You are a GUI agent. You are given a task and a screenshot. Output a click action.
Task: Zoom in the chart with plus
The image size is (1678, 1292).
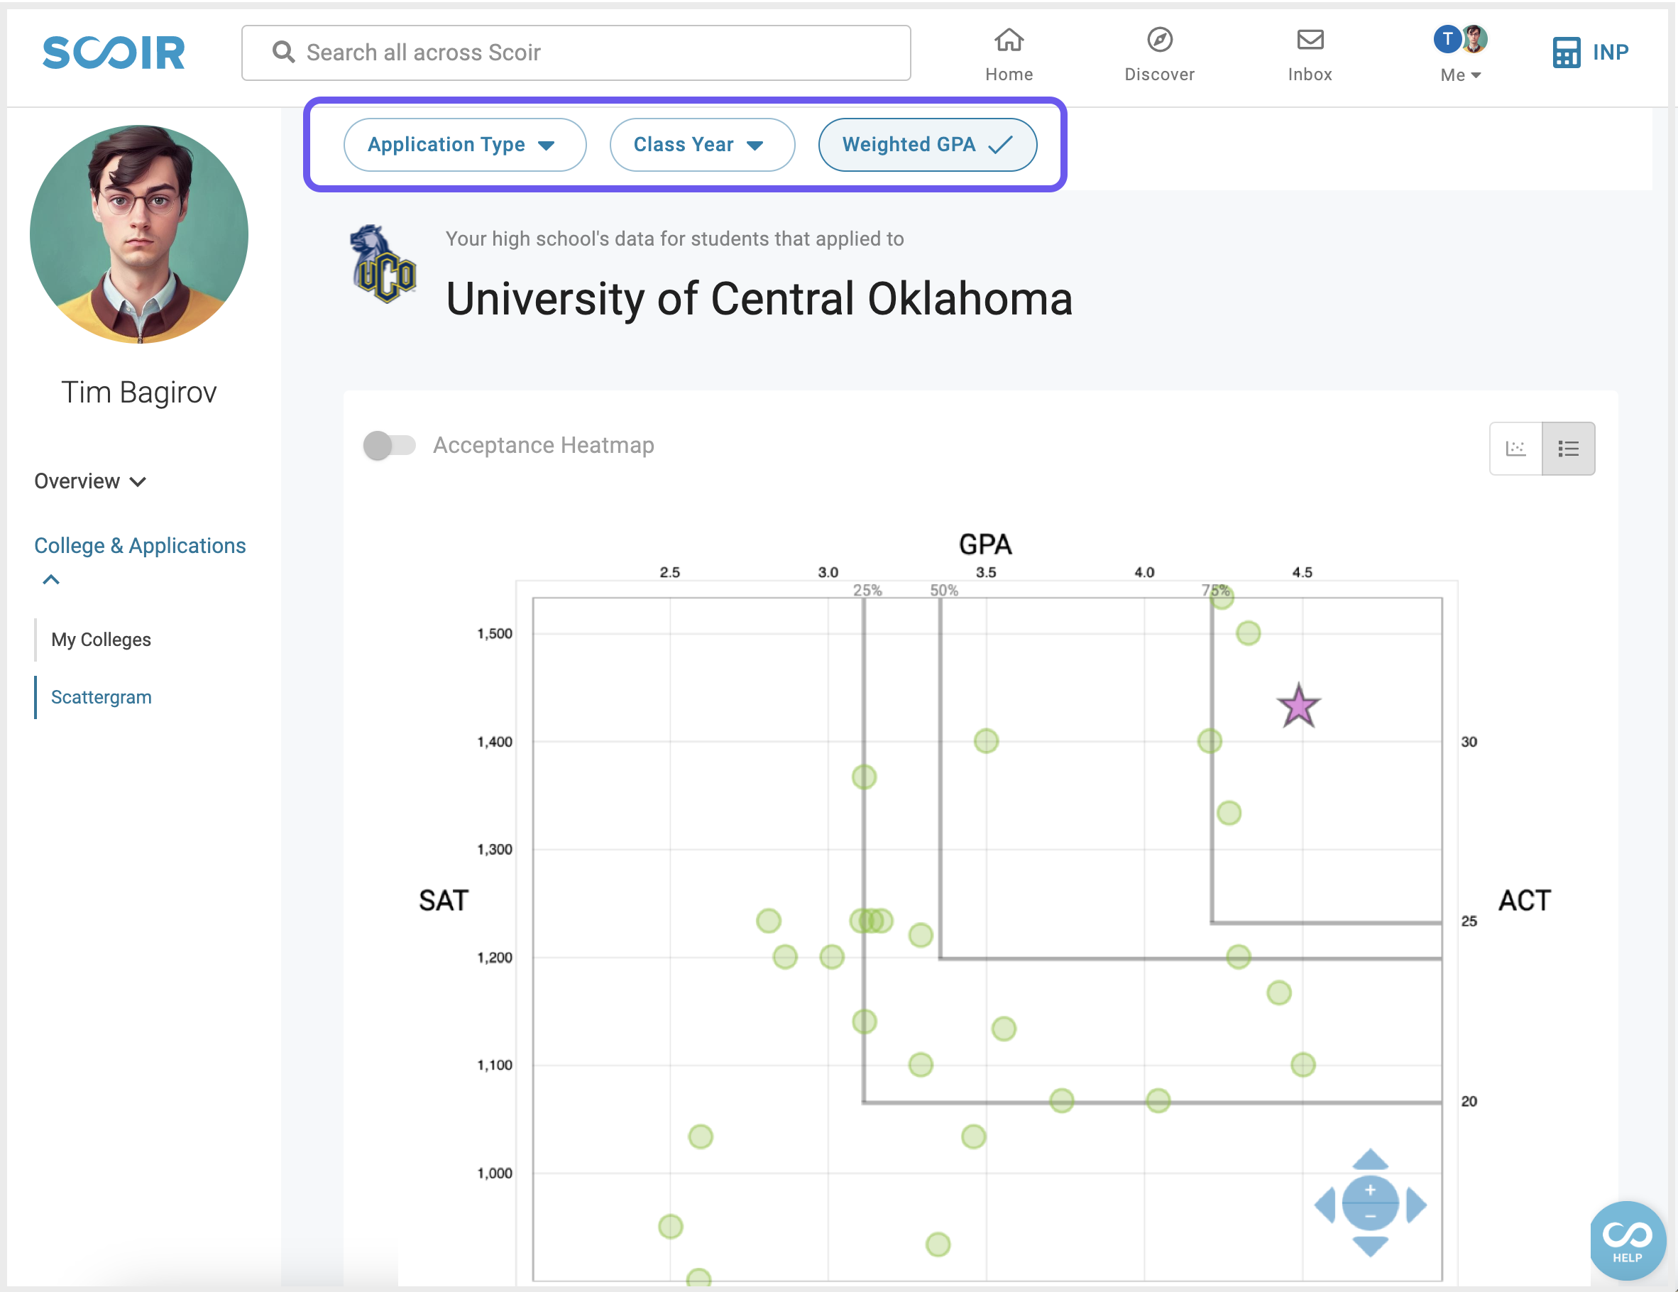tap(1370, 1190)
